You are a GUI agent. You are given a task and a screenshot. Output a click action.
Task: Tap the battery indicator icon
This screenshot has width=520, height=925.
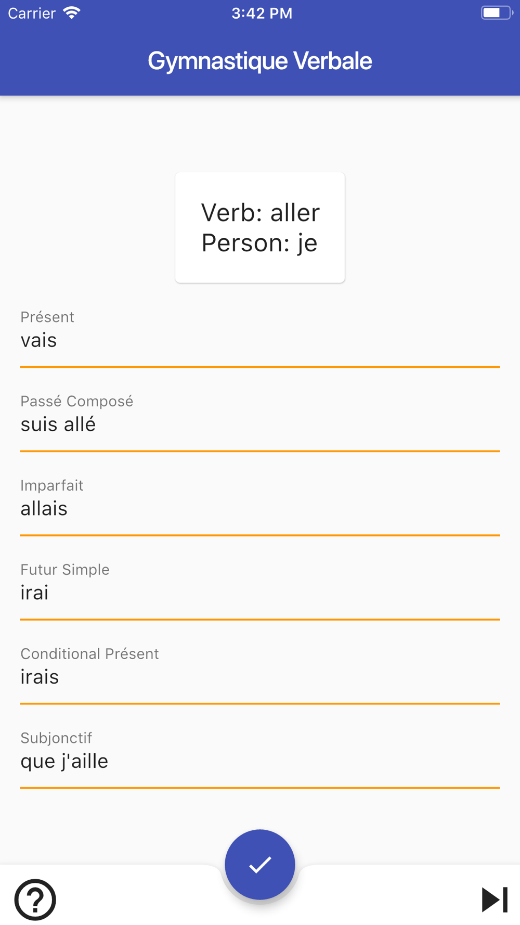coord(497,13)
